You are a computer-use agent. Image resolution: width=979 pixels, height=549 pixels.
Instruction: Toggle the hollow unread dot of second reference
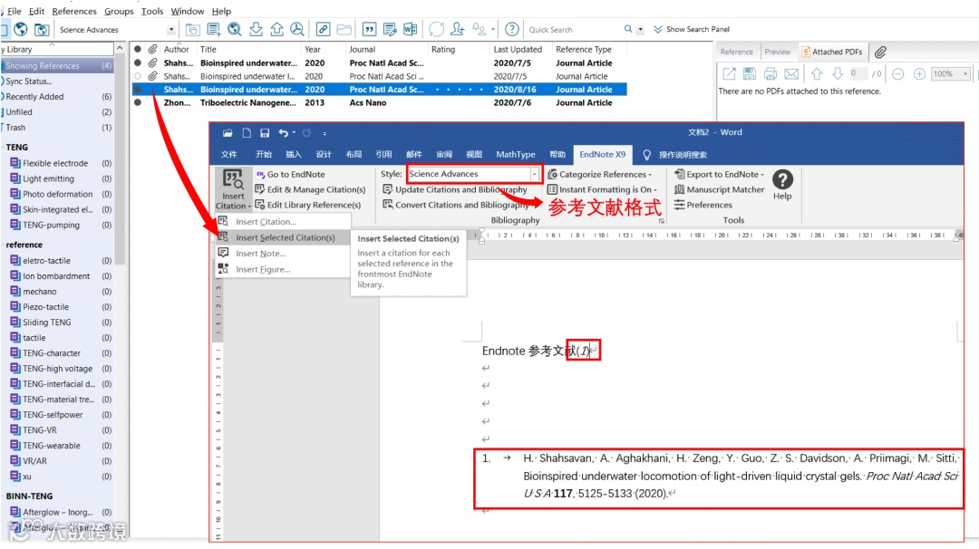click(138, 76)
